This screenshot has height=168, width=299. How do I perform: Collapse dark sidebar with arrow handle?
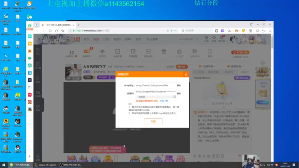coord(42,105)
